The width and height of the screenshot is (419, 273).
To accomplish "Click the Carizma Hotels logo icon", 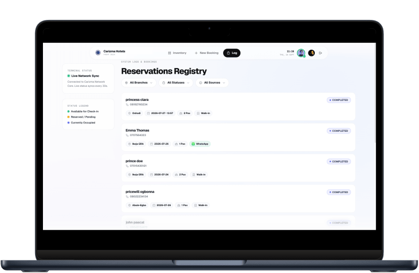I will pyautogui.click(x=98, y=53).
